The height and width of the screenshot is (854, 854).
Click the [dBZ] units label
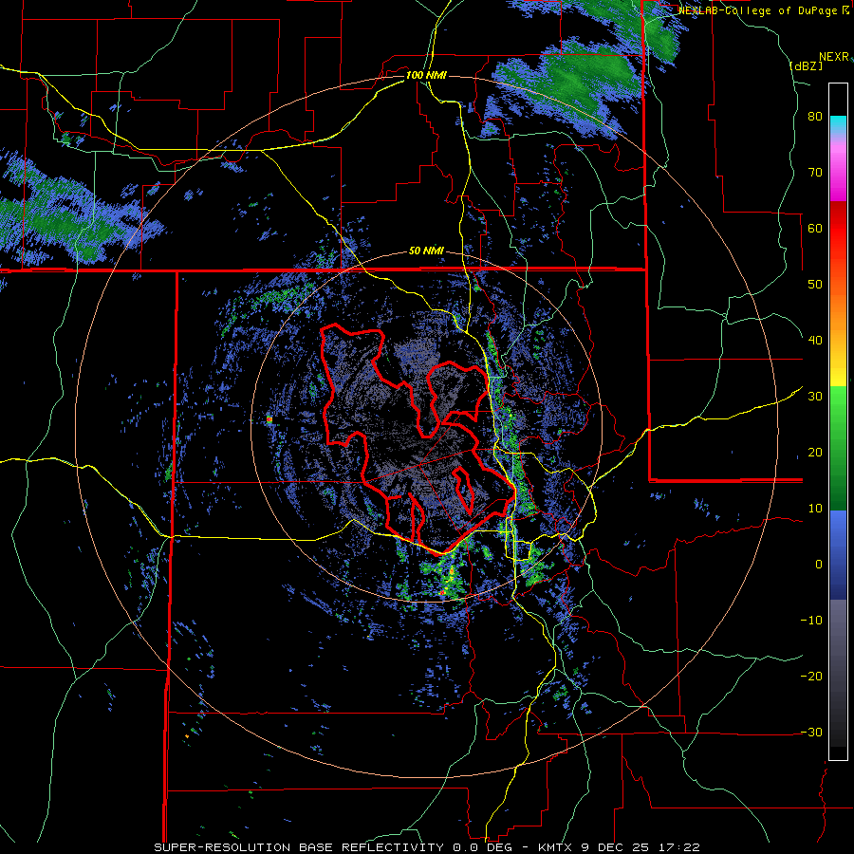tap(806, 65)
